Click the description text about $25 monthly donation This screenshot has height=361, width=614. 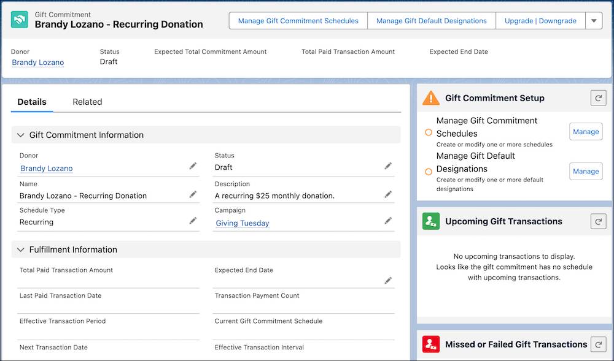pyautogui.click(x=274, y=196)
